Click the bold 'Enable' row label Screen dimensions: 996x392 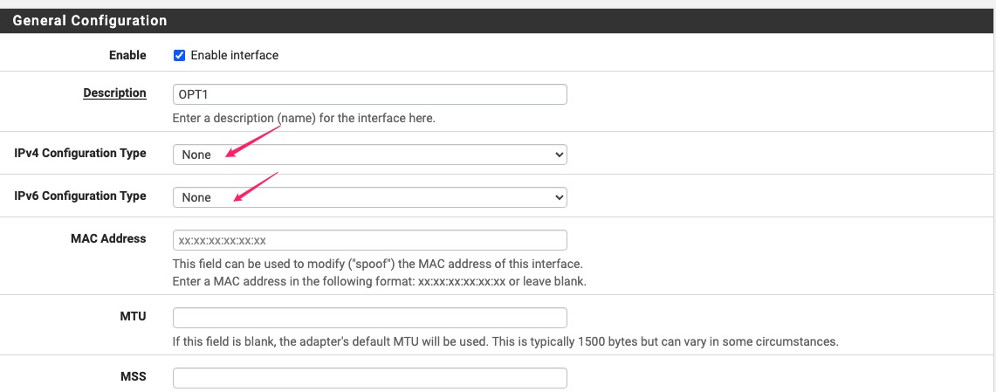pos(127,55)
